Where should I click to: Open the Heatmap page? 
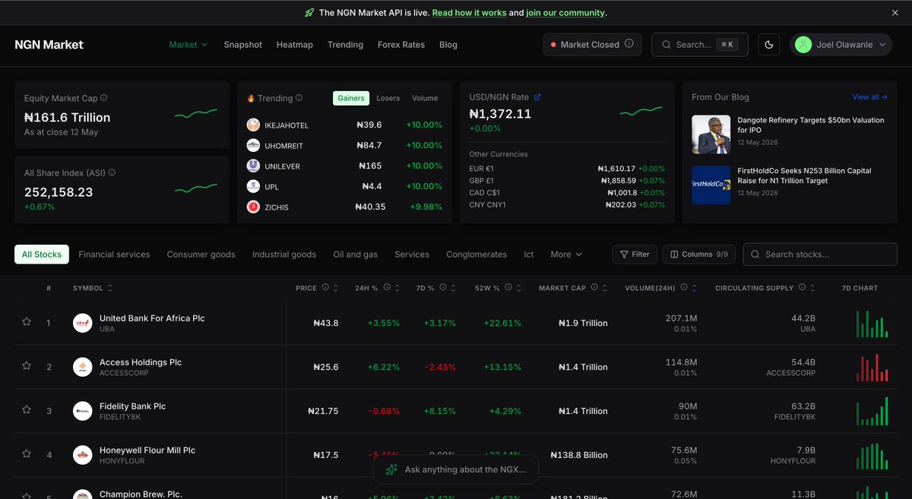click(295, 45)
